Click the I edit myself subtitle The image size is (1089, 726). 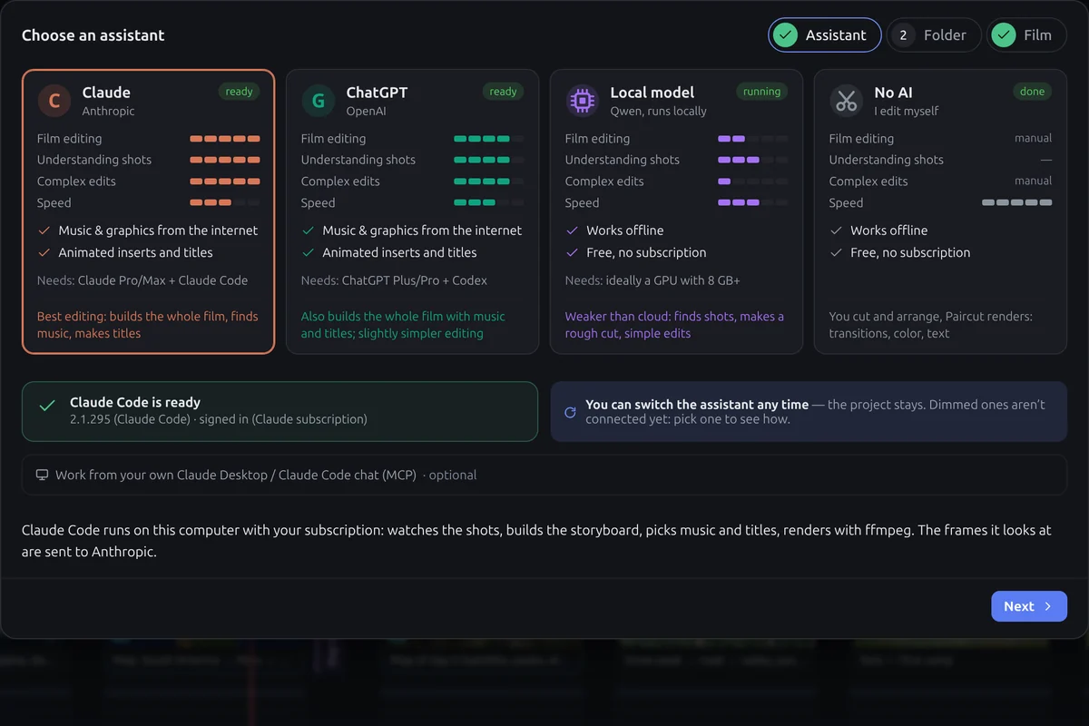[906, 111]
